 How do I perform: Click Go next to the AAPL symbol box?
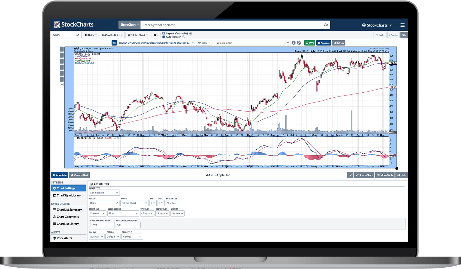[78, 35]
